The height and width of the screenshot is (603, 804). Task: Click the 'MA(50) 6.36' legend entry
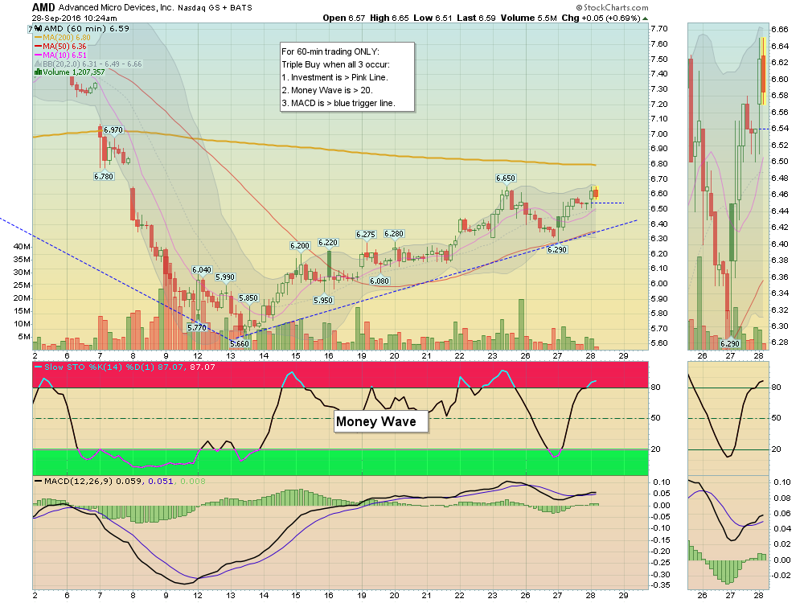[64, 47]
